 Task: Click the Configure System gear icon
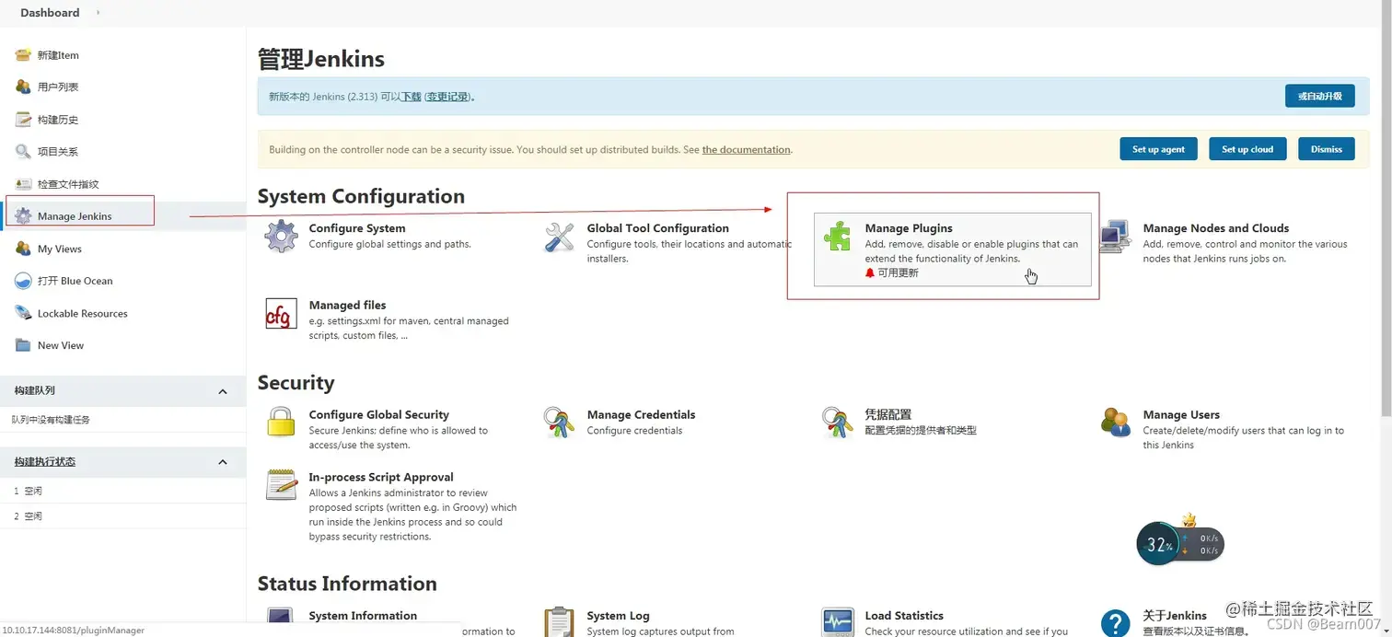point(281,237)
